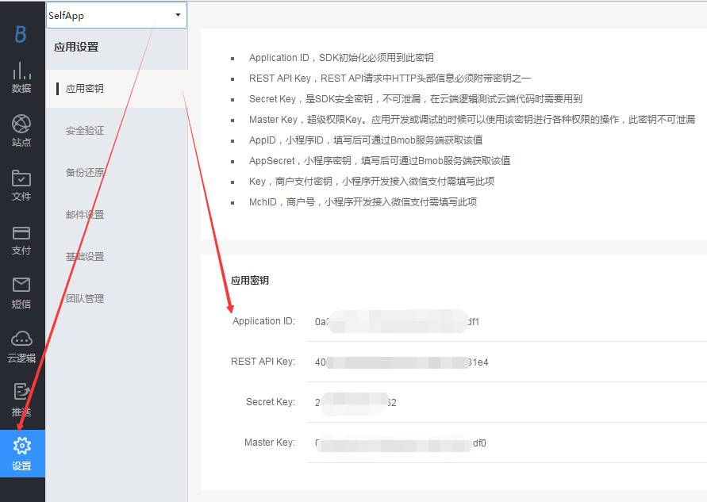The height and width of the screenshot is (502, 707).
Task: Click the bullet line about AppID 小程序ID
Action: tap(366, 140)
